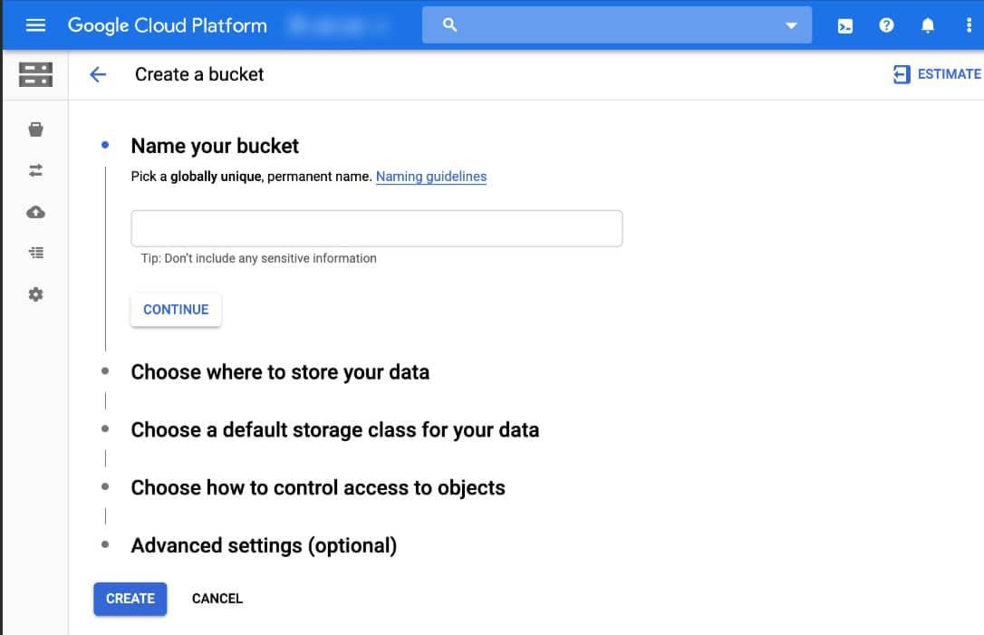Open the Naming guidelines link

tap(430, 177)
